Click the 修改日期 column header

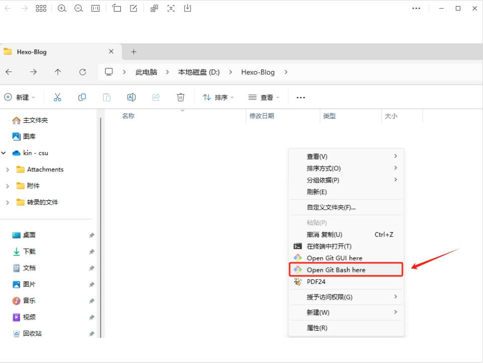pos(262,116)
